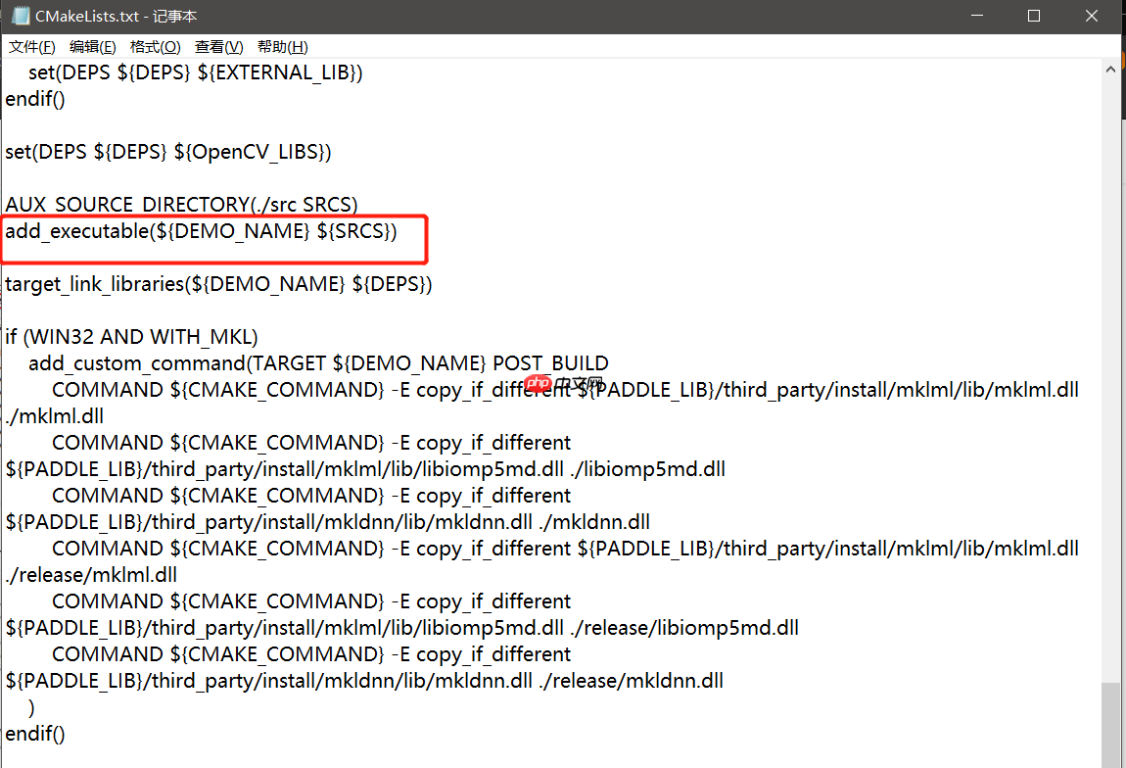Click the line ending in ./release/libiomp5md.dll
This screenshot has height=768, width=1126.
(402, 629)
